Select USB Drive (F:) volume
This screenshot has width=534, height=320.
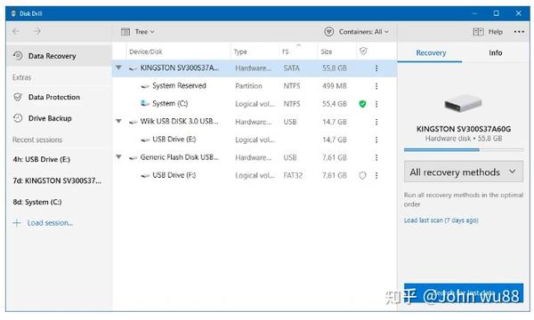coord(255,175)
